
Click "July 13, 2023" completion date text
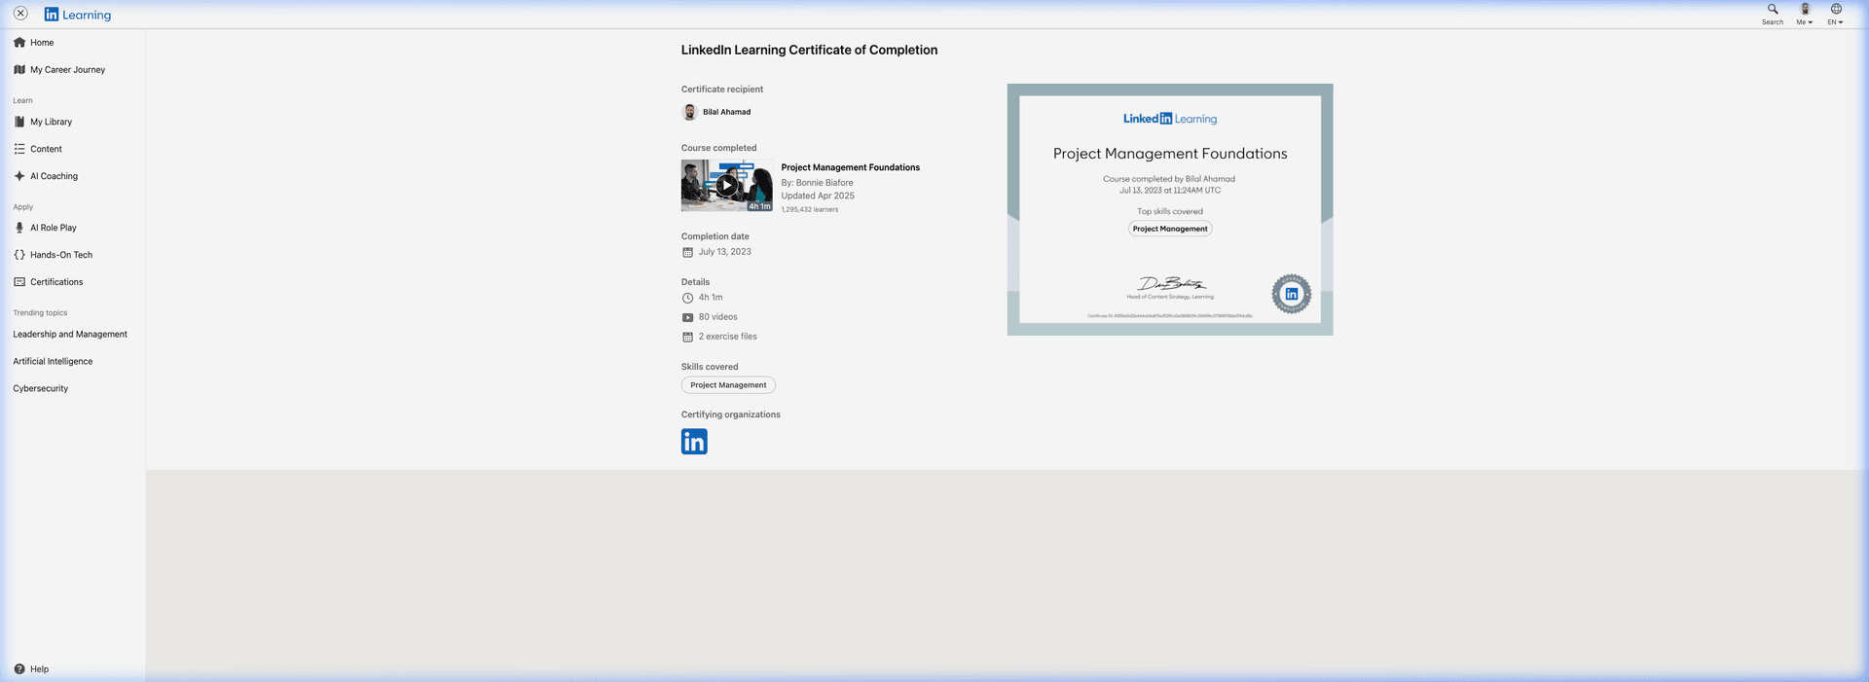coord(725,252)
